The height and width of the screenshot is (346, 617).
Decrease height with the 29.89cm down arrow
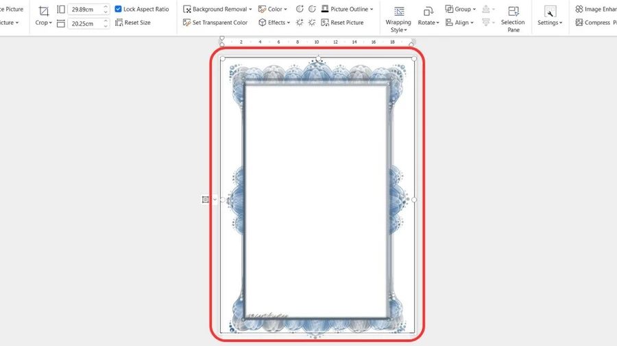(x=106, y=12)
